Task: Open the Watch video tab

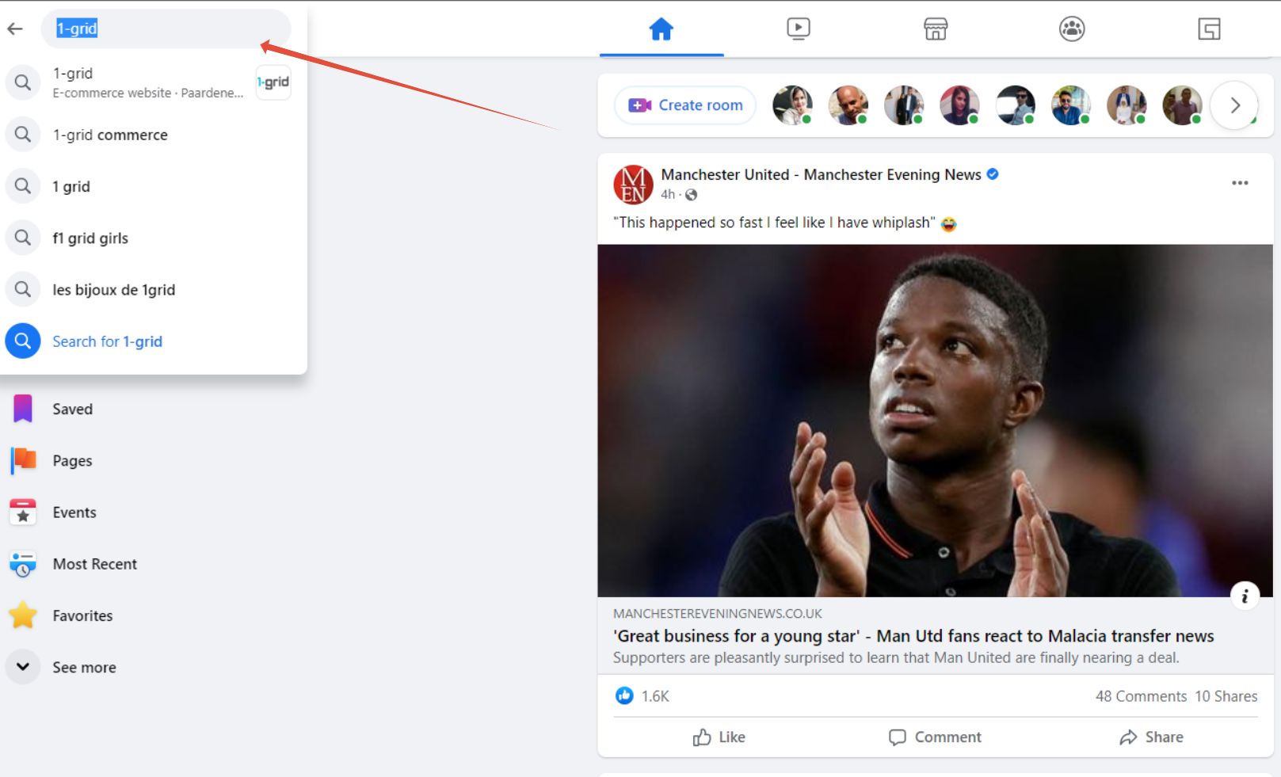Action: (799, 29)
